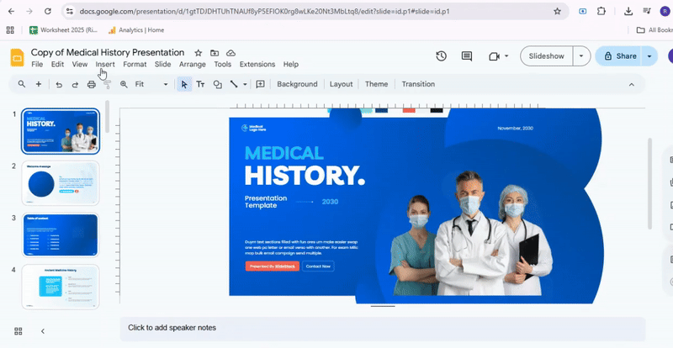Add a comment with the toolbar comment icon
This screenshot has height=348, width=673.
[260, 84]
